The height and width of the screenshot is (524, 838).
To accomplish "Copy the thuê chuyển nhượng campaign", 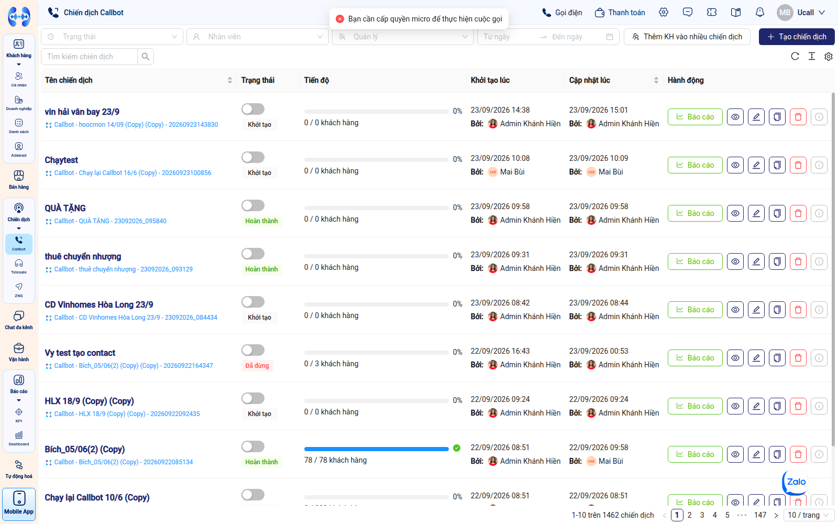I will (777, 261).
